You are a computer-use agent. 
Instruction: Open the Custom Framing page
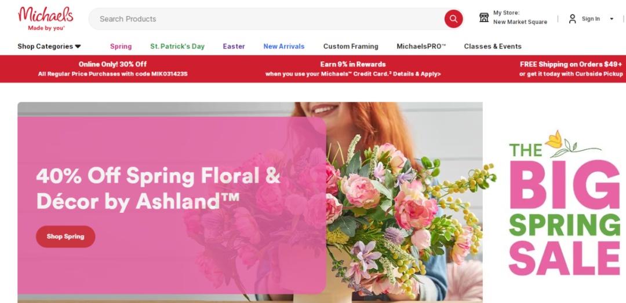point(351,46)
